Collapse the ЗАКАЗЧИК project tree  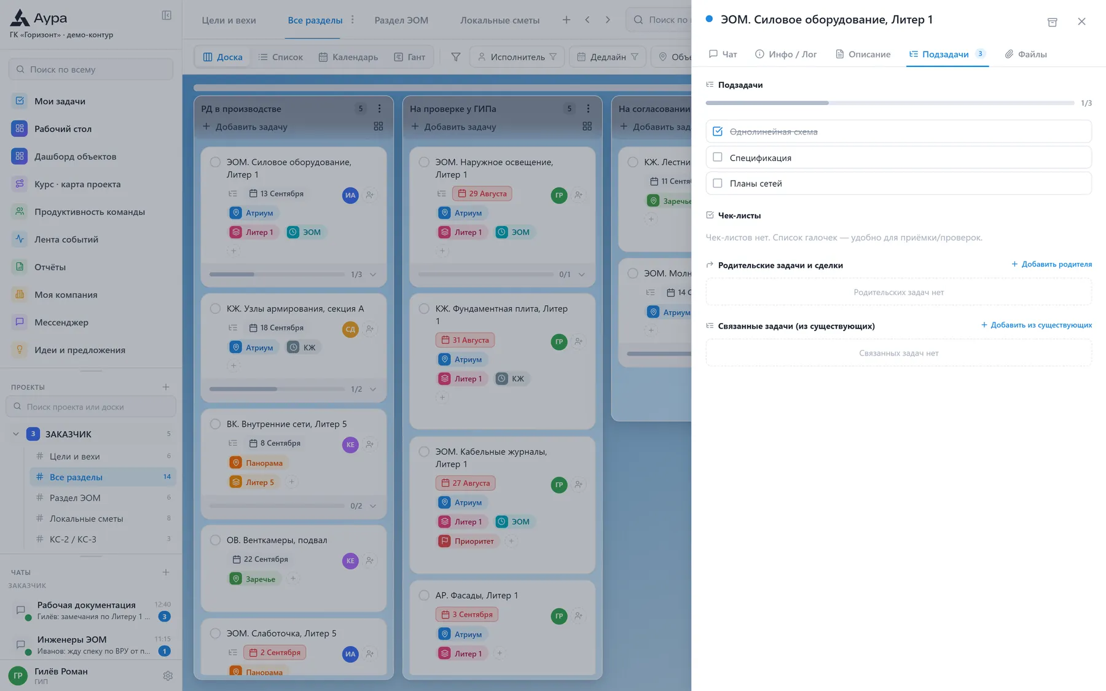[x=16, y=434]
